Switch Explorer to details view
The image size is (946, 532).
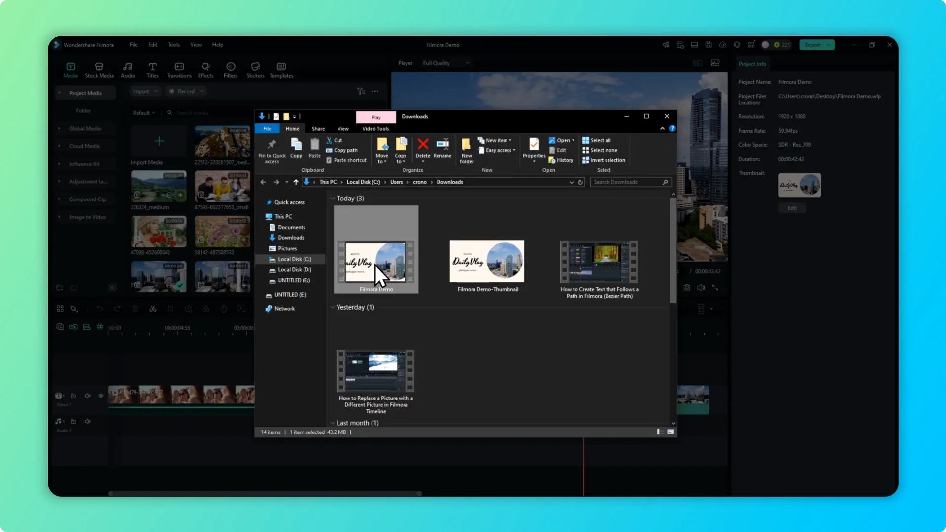click(x=660, y=432)
